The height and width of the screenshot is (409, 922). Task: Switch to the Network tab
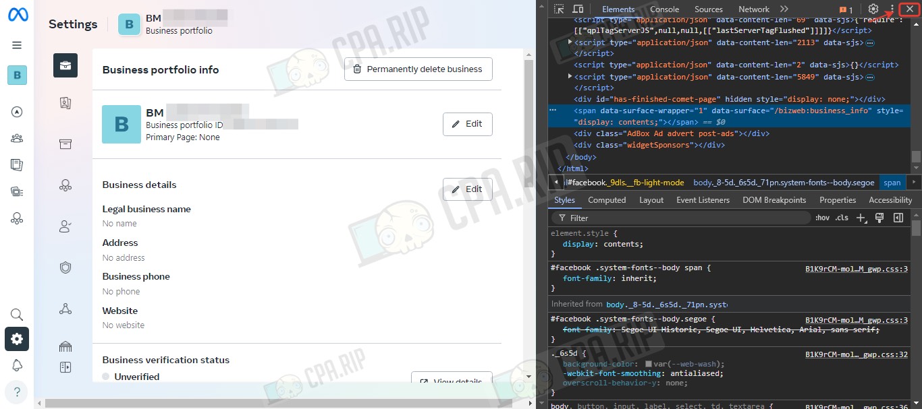754,9
